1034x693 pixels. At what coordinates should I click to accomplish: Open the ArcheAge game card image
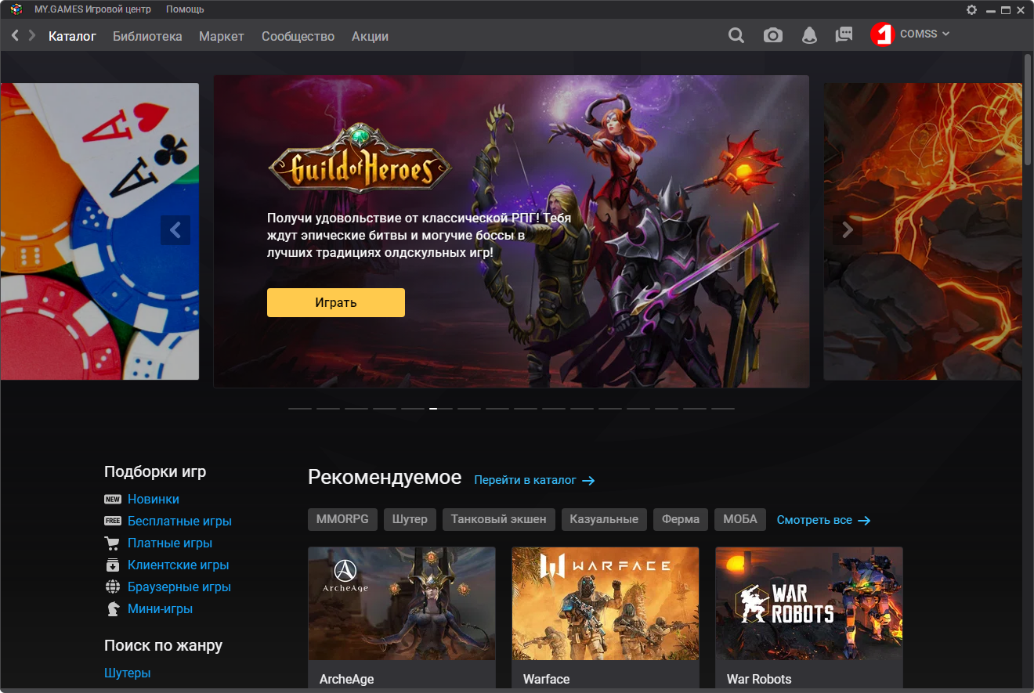point(402,604)
